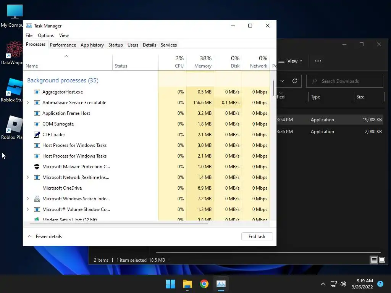Click the Task Manager horizontal scrollbar
The image size is (391, 293).
119,224
